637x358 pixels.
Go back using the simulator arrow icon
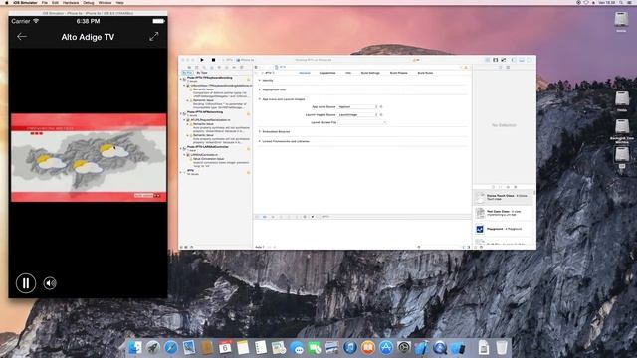click(22, 37)
